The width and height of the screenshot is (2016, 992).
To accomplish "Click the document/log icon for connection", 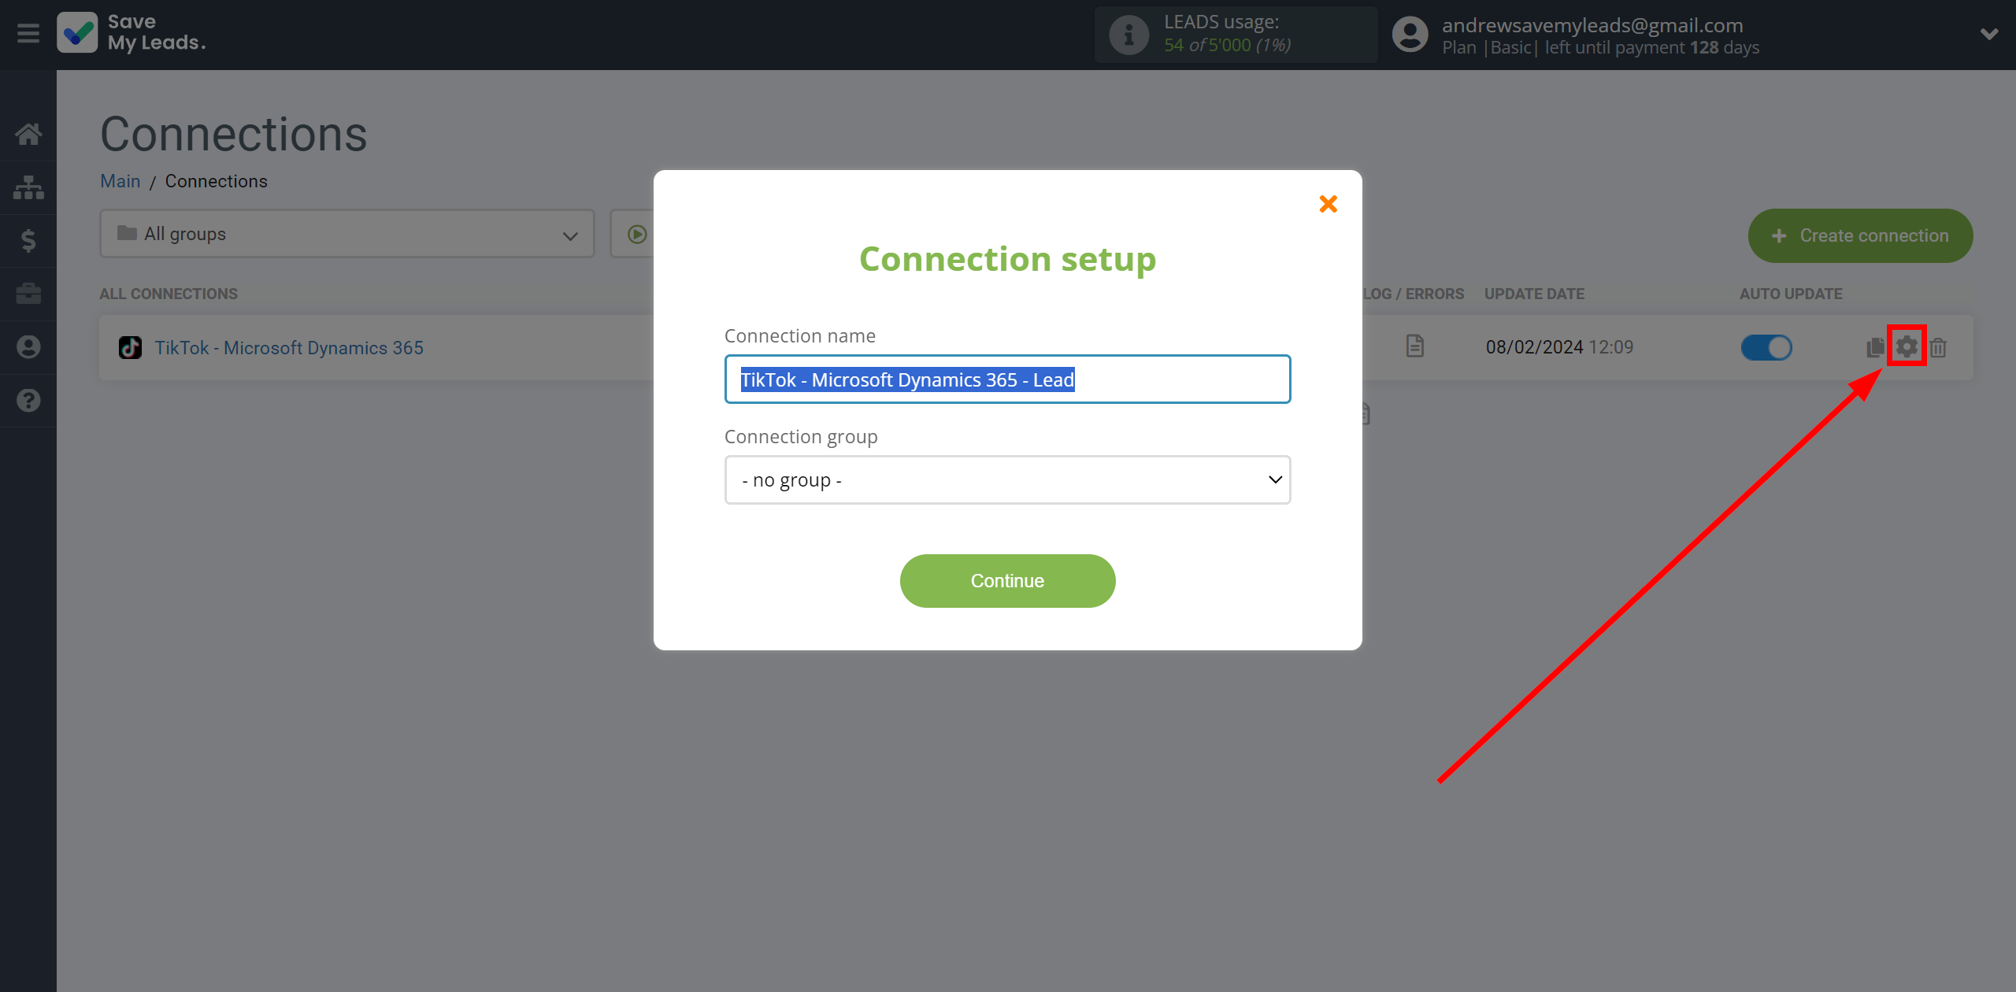I will (x=1414, y=347).
